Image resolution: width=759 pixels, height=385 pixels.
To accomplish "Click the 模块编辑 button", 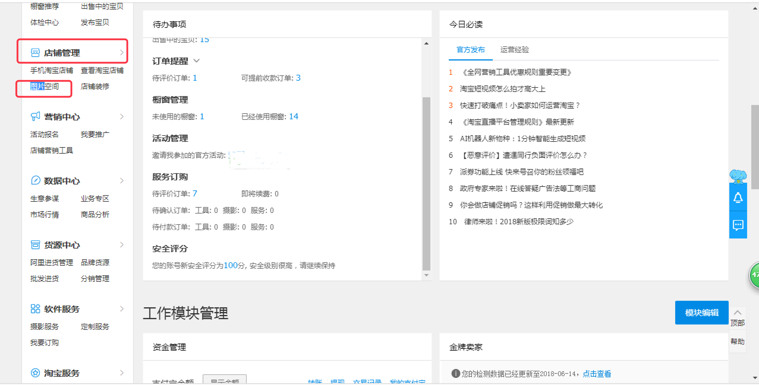I will (x=701, y=313).
